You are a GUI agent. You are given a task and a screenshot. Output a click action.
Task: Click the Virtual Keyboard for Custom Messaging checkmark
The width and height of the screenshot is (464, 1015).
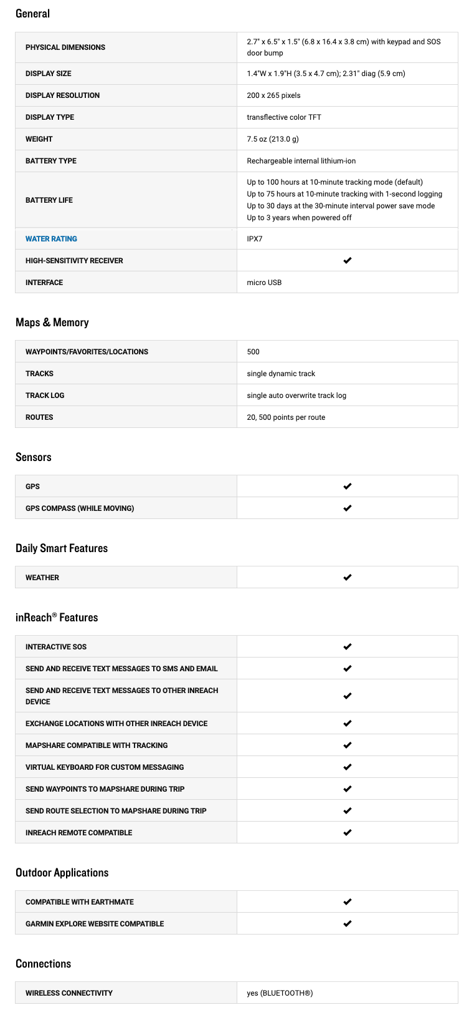pyautogui.click(x=348, y=767)
